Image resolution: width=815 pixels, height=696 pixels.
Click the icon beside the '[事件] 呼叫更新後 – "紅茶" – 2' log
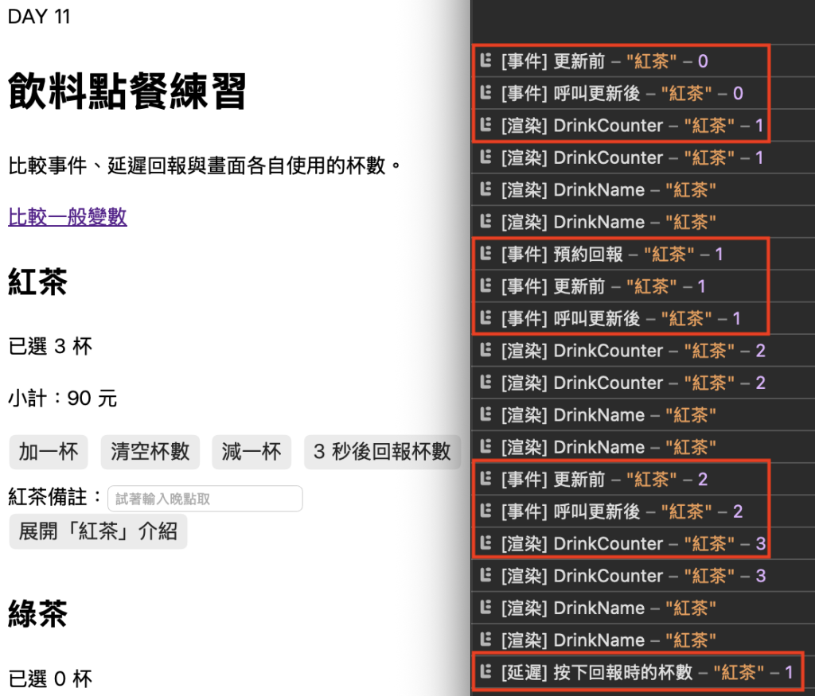[x=486, y=511]
